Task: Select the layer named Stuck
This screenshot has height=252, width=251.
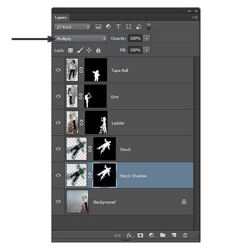Action: (125, 150)
